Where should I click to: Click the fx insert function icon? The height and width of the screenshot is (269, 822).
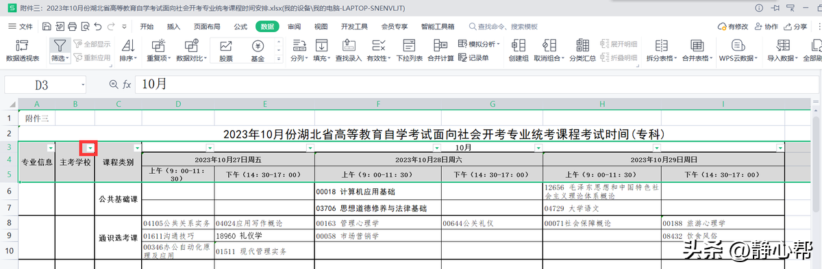(127, 84)
